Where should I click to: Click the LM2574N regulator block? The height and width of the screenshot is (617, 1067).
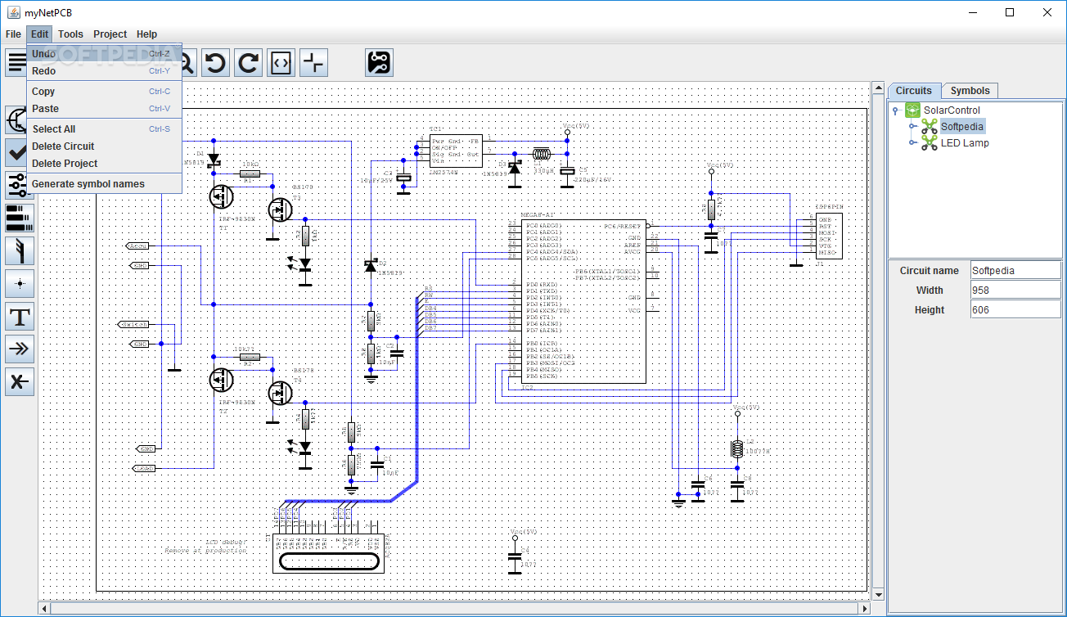[456, 151]
